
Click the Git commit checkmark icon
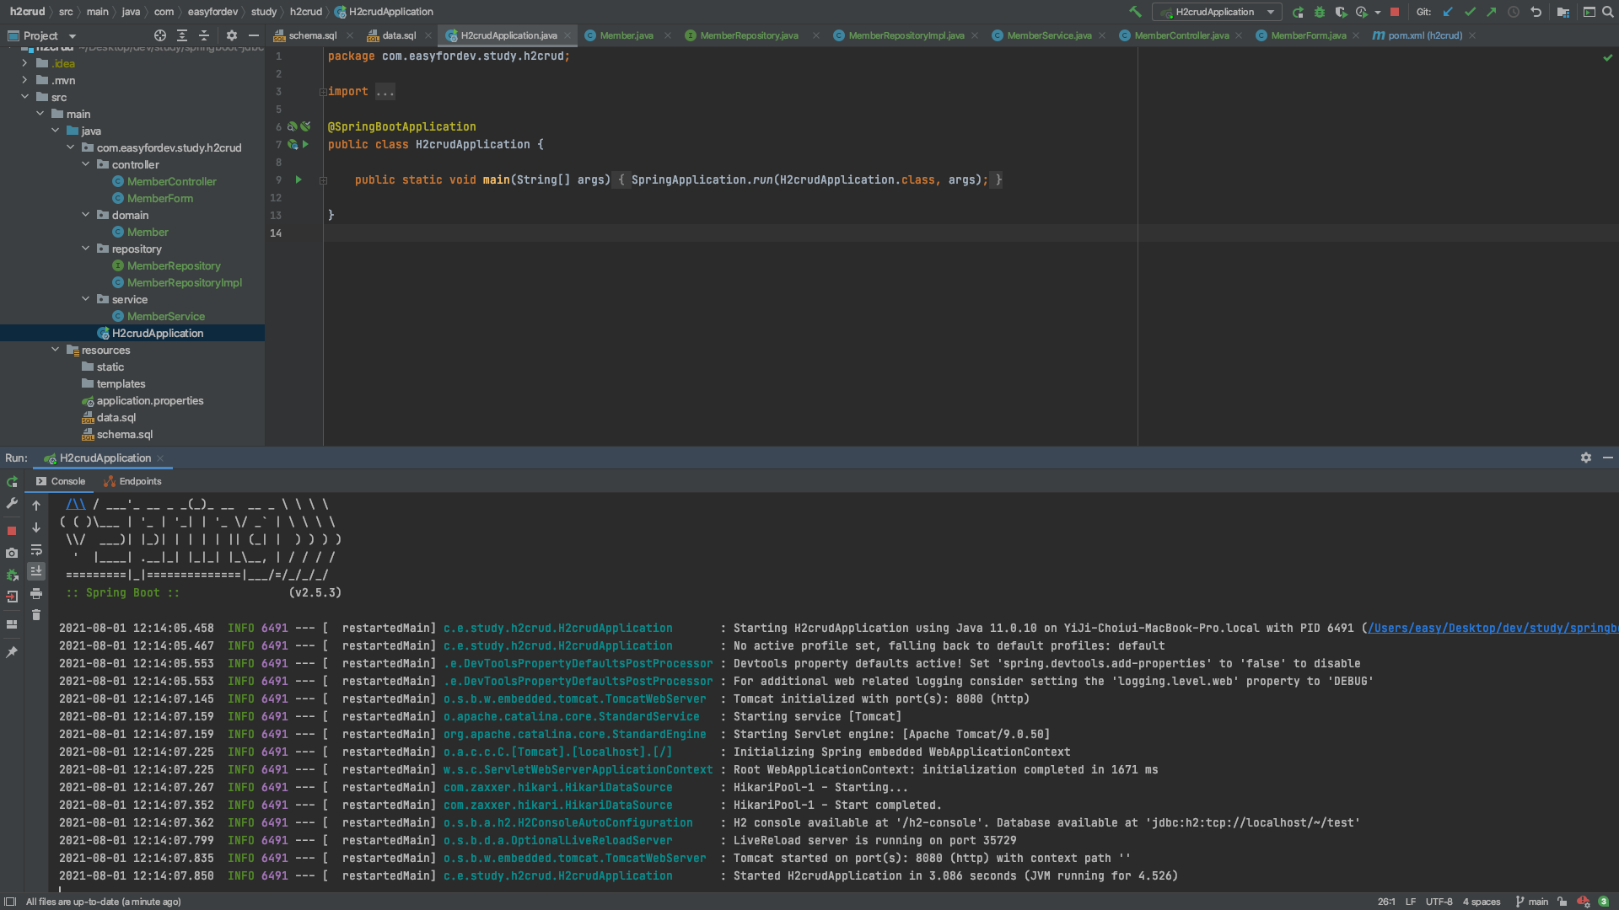(1470, 12)
